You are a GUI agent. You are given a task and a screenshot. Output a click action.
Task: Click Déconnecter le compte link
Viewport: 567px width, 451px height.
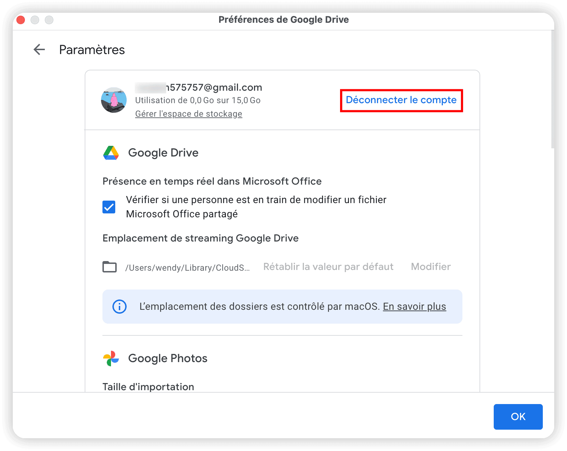[401, 100]
